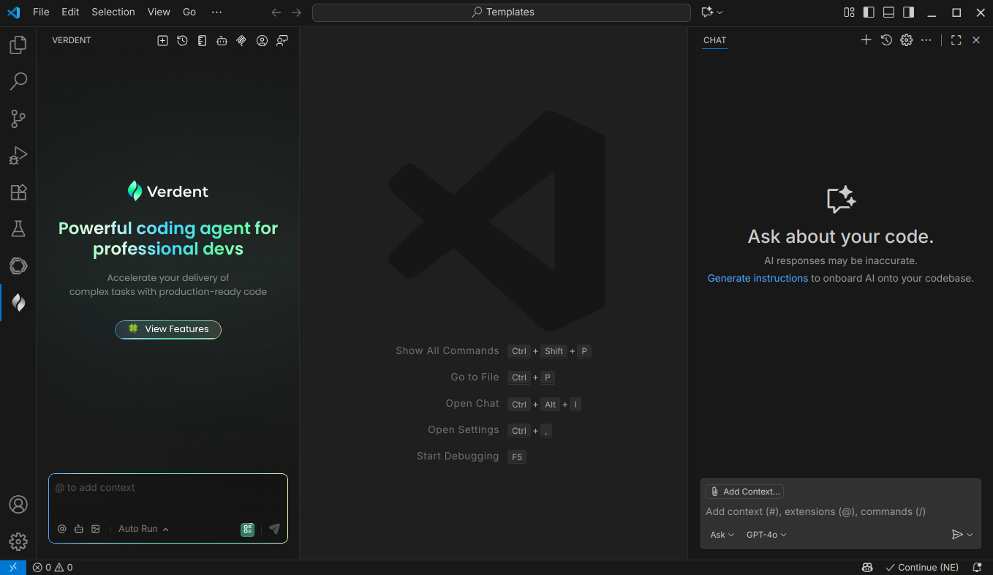Viewport: 993px width, 575px height.
Task: Open the Explorer view in activity bar
Action: 18,45
